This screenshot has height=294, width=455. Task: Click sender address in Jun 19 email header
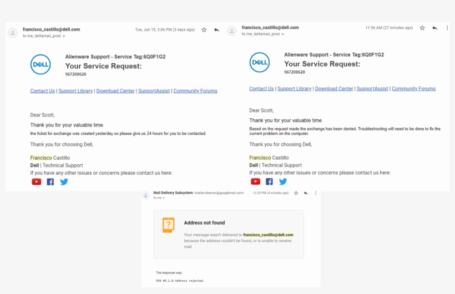[x=52, y=29]
